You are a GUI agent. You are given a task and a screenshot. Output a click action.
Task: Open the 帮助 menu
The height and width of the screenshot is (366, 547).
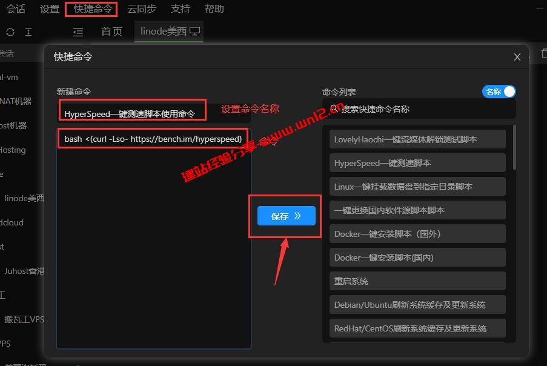tap(214, 9)
